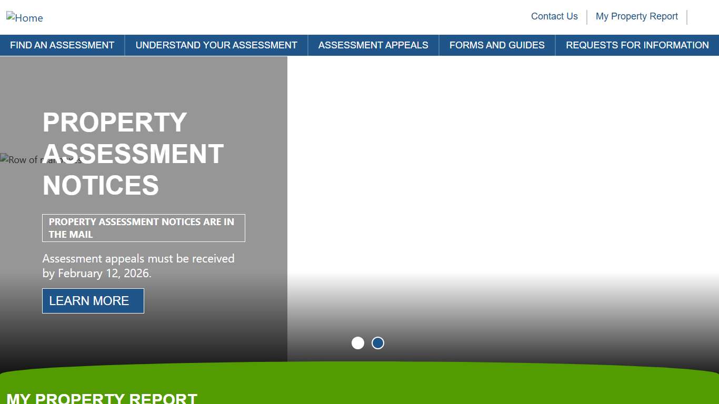Screen dimensions: 719x404
Task: Open My Property Report from the header
Action: 636,16
